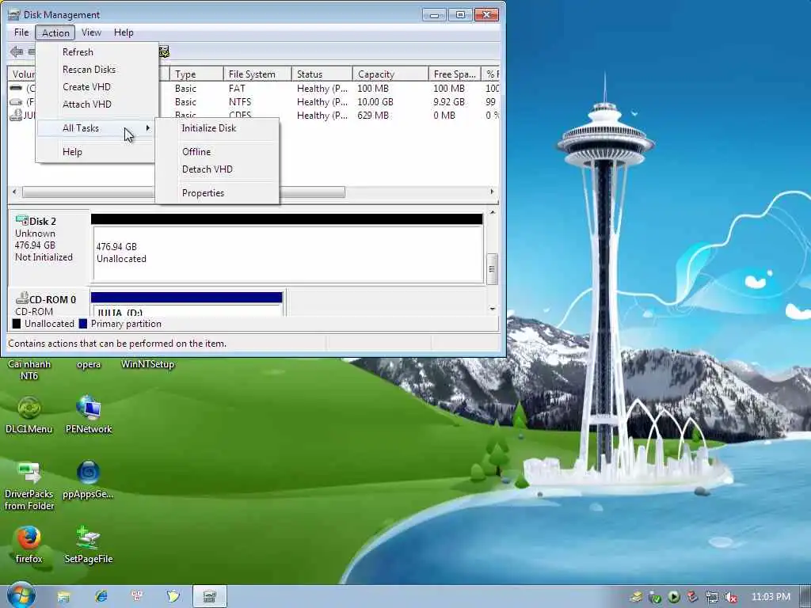The width and height of the screenshot is (811, 608).
Task: Click the safely remove hardware tray icon
Action: [x=655, y=597]
